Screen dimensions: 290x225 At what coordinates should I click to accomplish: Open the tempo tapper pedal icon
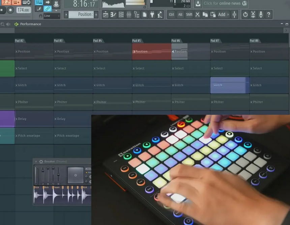(x=160, y=15)
